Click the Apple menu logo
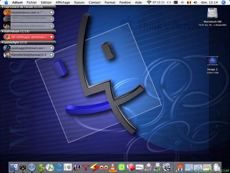230x173 pixels. coord(6,3)
